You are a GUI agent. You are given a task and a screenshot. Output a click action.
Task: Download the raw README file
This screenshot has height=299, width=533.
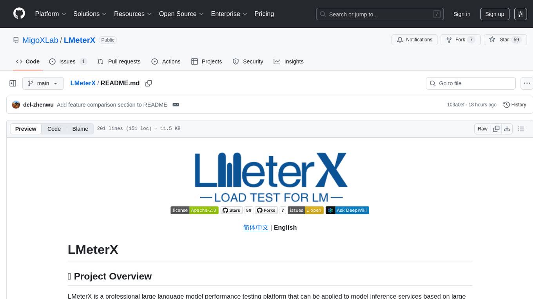(x=507, y=129)
